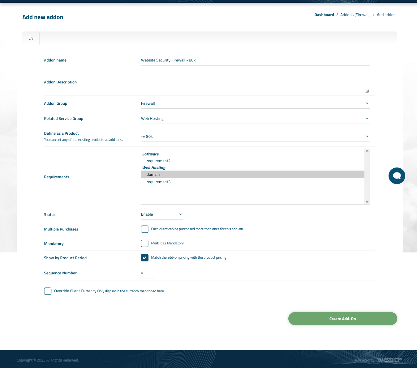The height and width of the screenshot is (368, 417).
Task: Open the Define as a Product dropdown
Action: [x=255, y=137]
